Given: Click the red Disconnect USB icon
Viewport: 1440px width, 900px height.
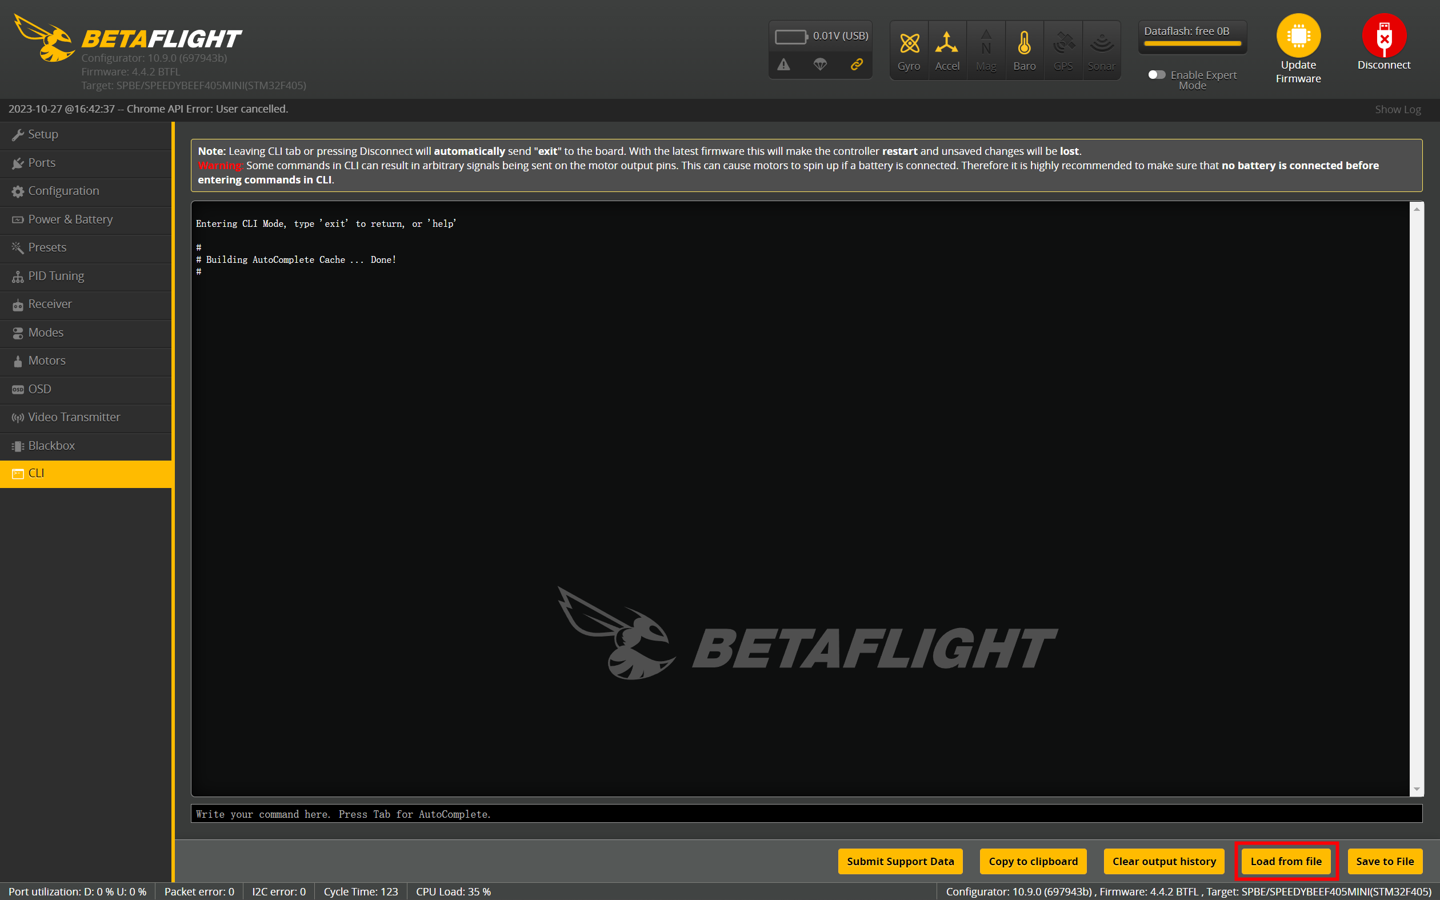Looking at the screenshot, I should [1383, 35].
